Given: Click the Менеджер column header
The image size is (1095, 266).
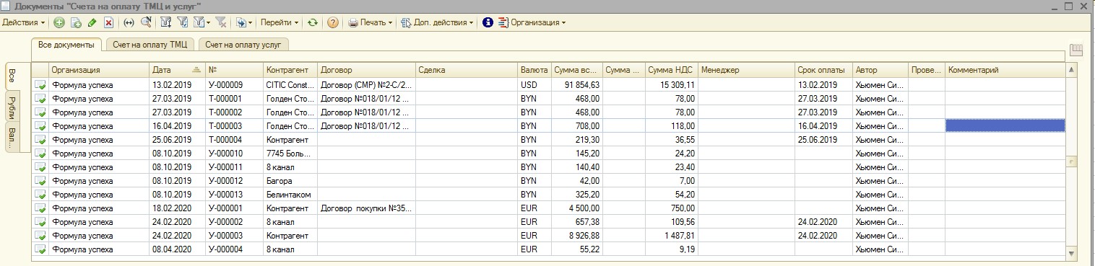Looking at the screenshot, I should coord(746,71).
